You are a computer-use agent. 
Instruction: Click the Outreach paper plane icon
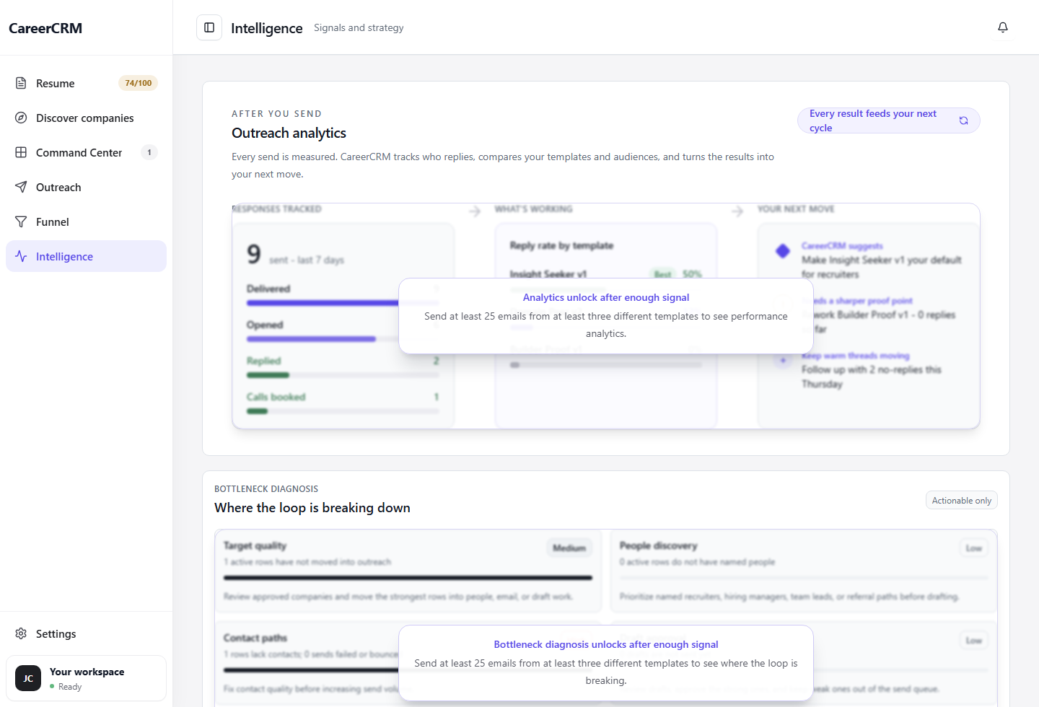point(21,187)
